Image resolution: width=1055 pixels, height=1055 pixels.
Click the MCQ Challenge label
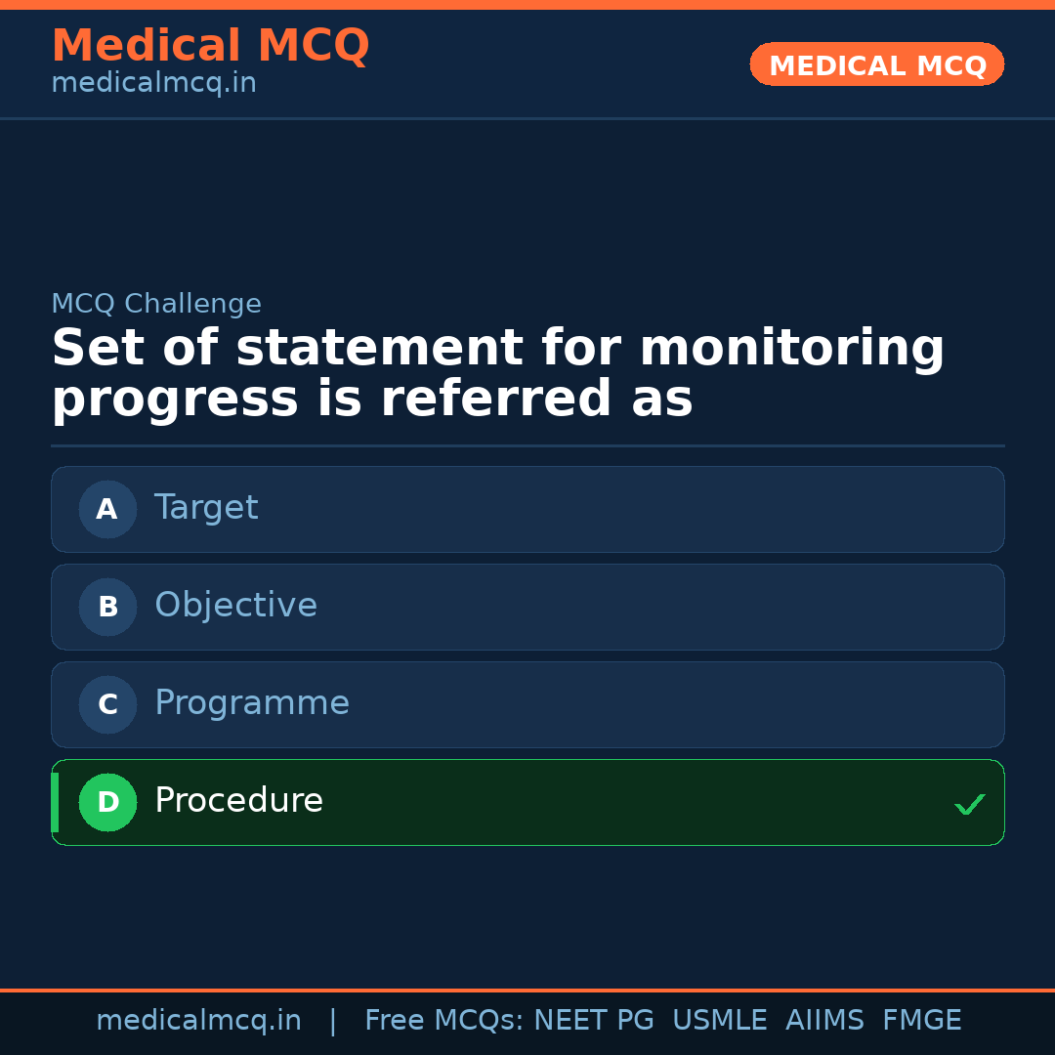[156, 304]
